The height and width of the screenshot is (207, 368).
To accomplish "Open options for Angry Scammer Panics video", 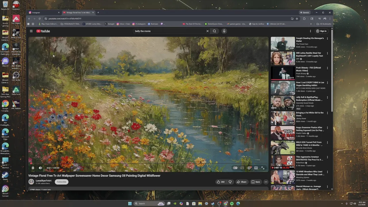I will click(327, 127).
